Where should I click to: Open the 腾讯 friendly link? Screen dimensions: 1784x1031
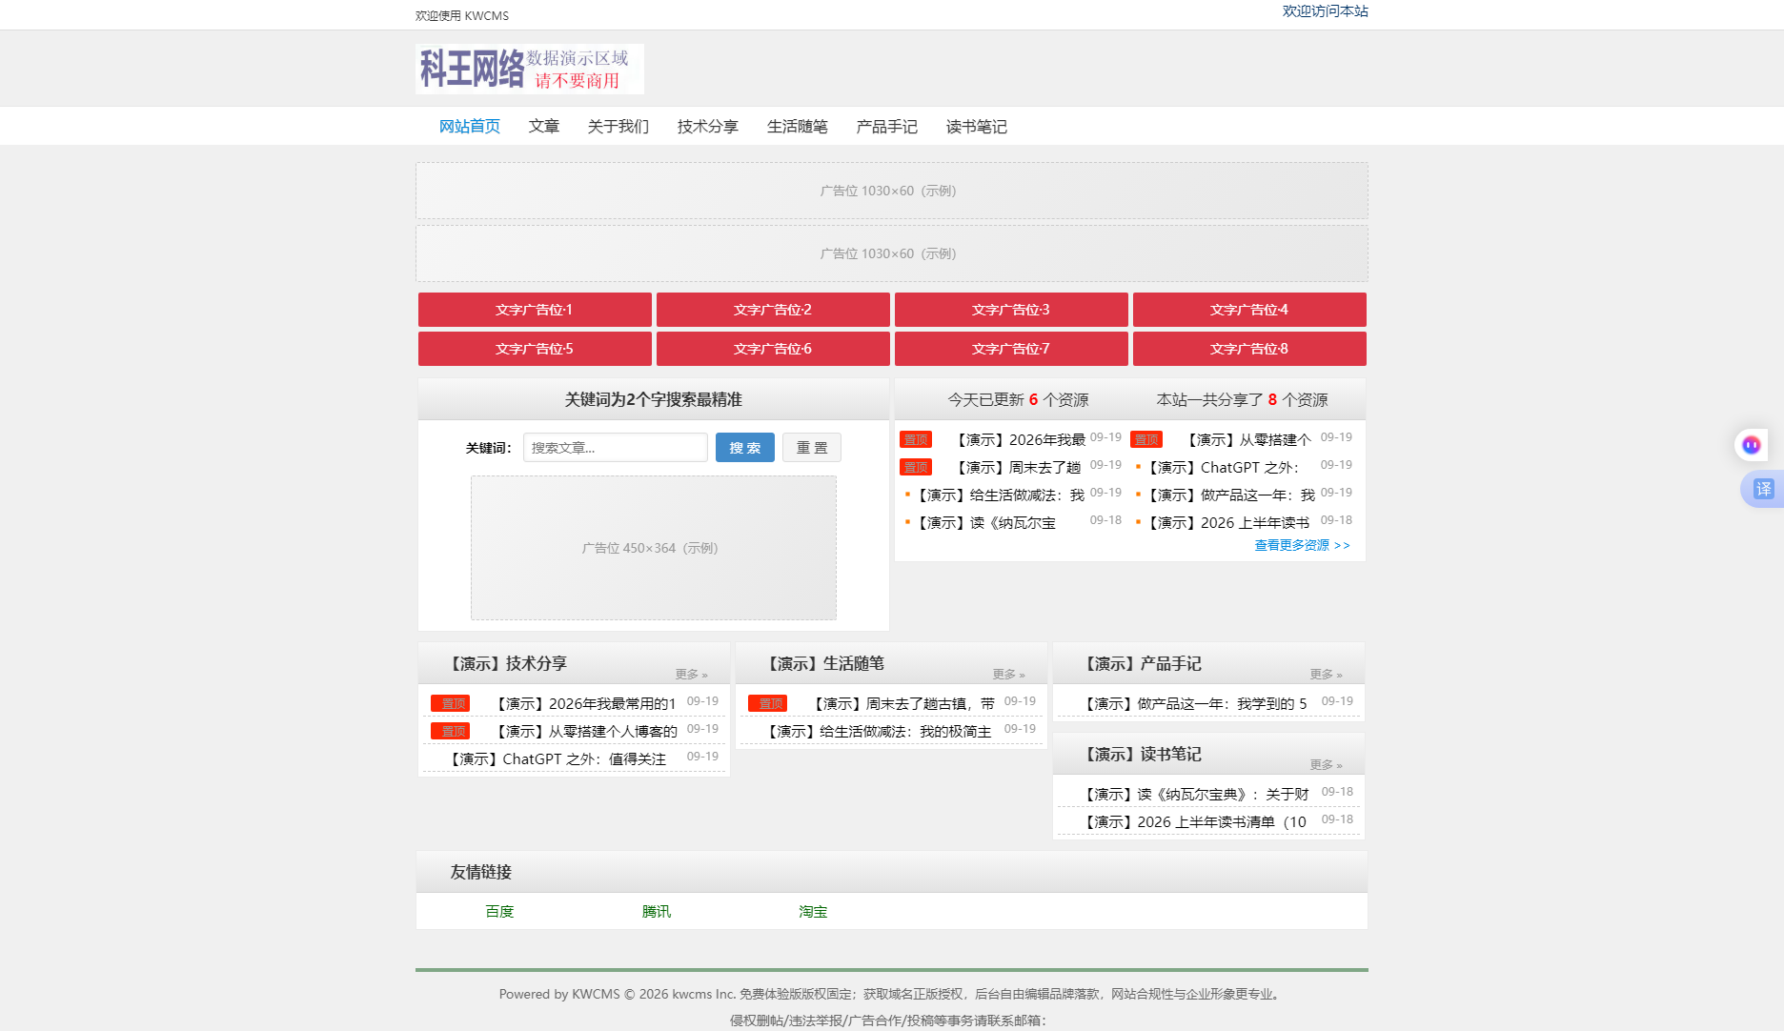point(657,912)
